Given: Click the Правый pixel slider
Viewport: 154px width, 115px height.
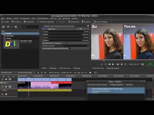Looking at the screenshot, I should 66,40.
